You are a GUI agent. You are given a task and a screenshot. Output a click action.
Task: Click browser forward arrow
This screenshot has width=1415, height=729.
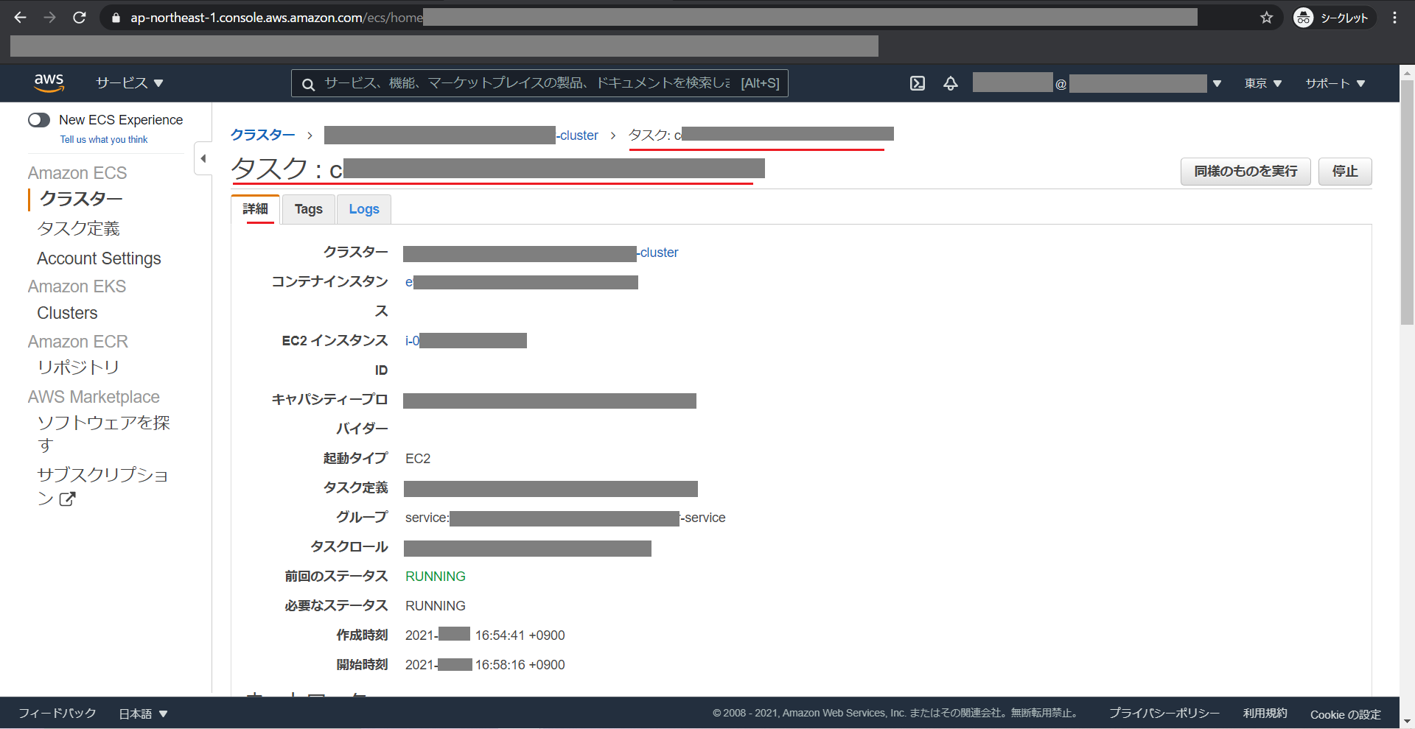49,18
